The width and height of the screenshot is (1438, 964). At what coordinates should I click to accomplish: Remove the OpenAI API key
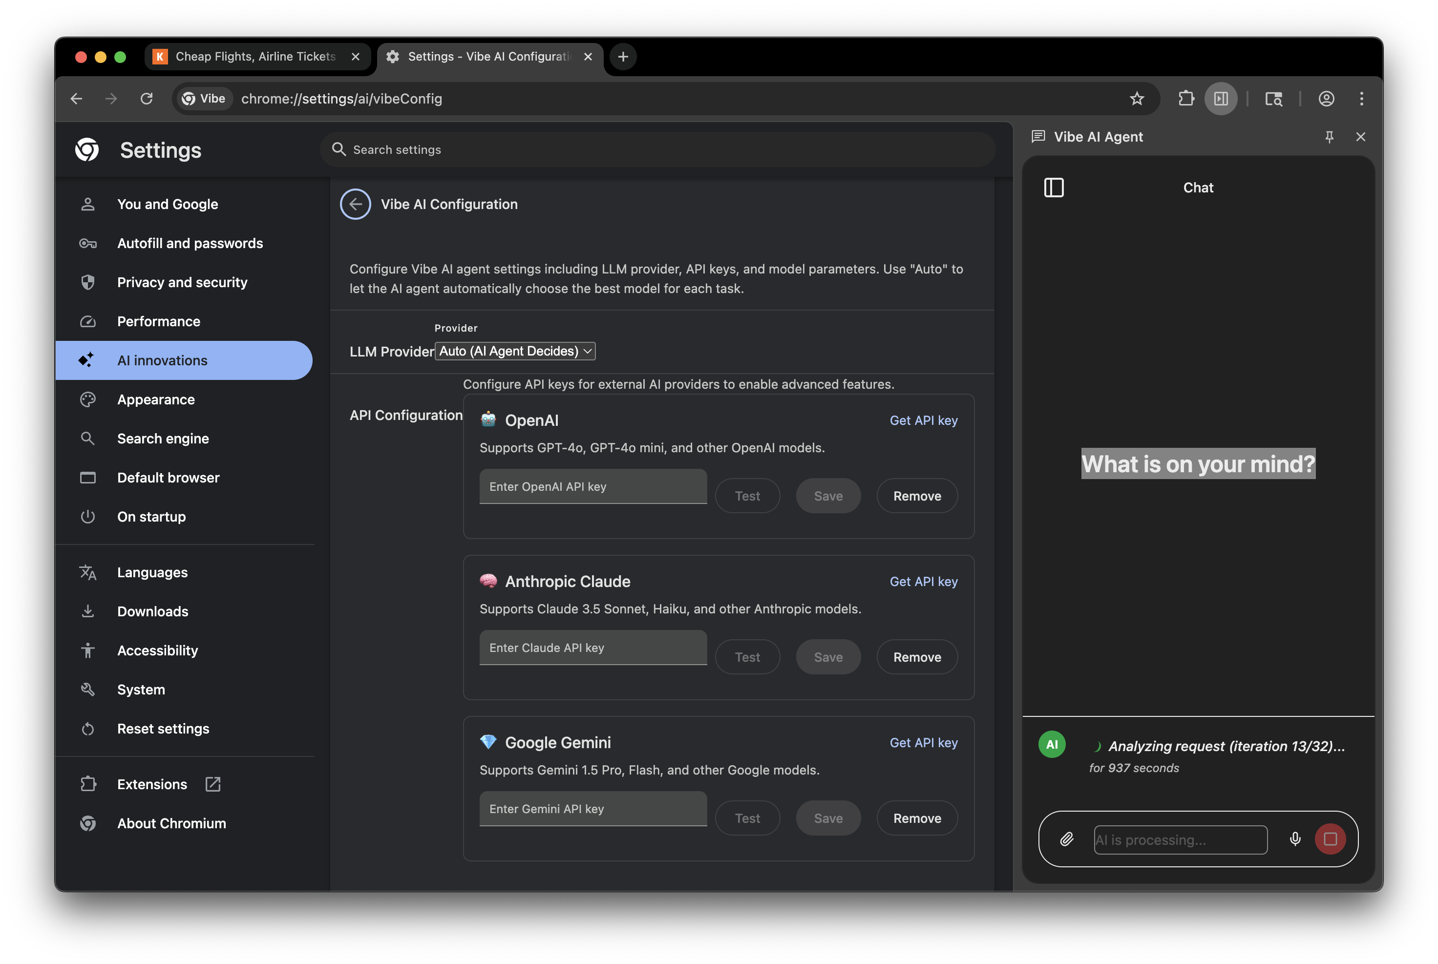click(917, 496)
